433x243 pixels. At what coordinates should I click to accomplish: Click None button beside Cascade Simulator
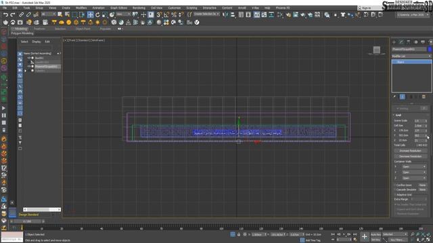pyautogui.click(x=422, y=190)
